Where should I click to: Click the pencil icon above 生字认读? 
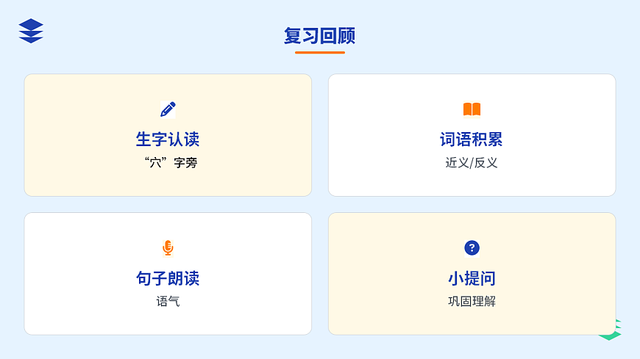168,109
